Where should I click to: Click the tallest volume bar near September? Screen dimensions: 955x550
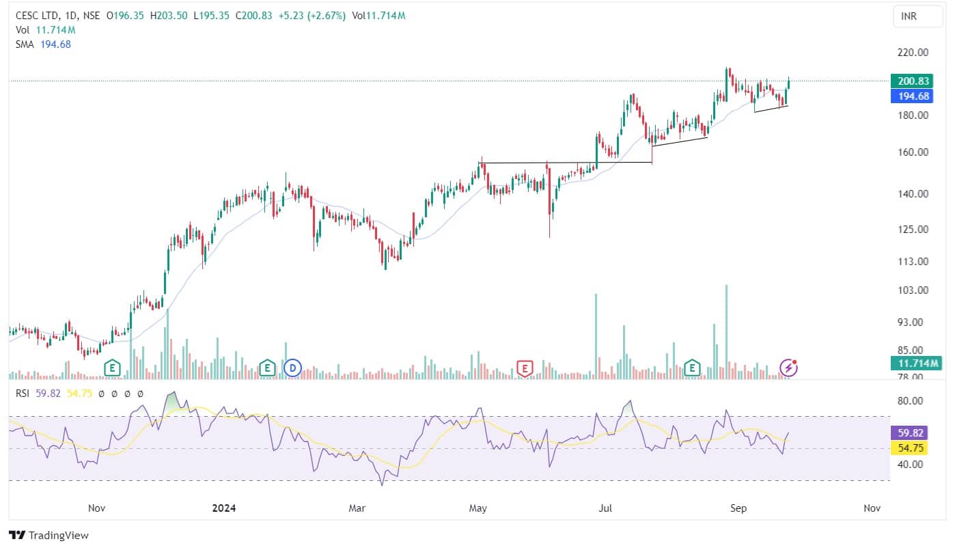[x=726, y=332]
